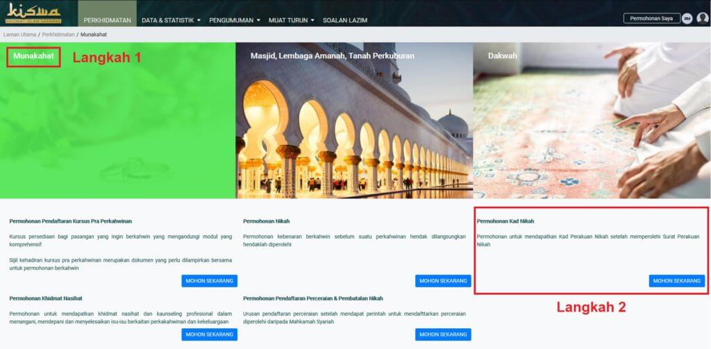Click Mohon Sekarang for Pendaftaran Perceraian
This screenshot has height=349, width=711.
(x=443, y=334)
